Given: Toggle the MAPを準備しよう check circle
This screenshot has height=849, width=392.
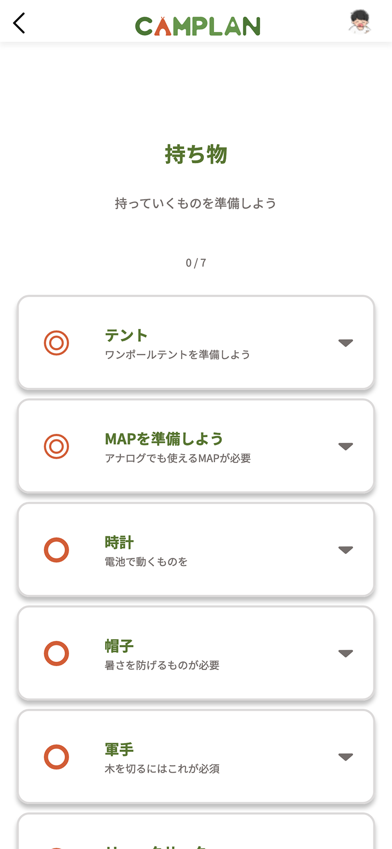Looking at the screenshot, I should click(56, 446).
